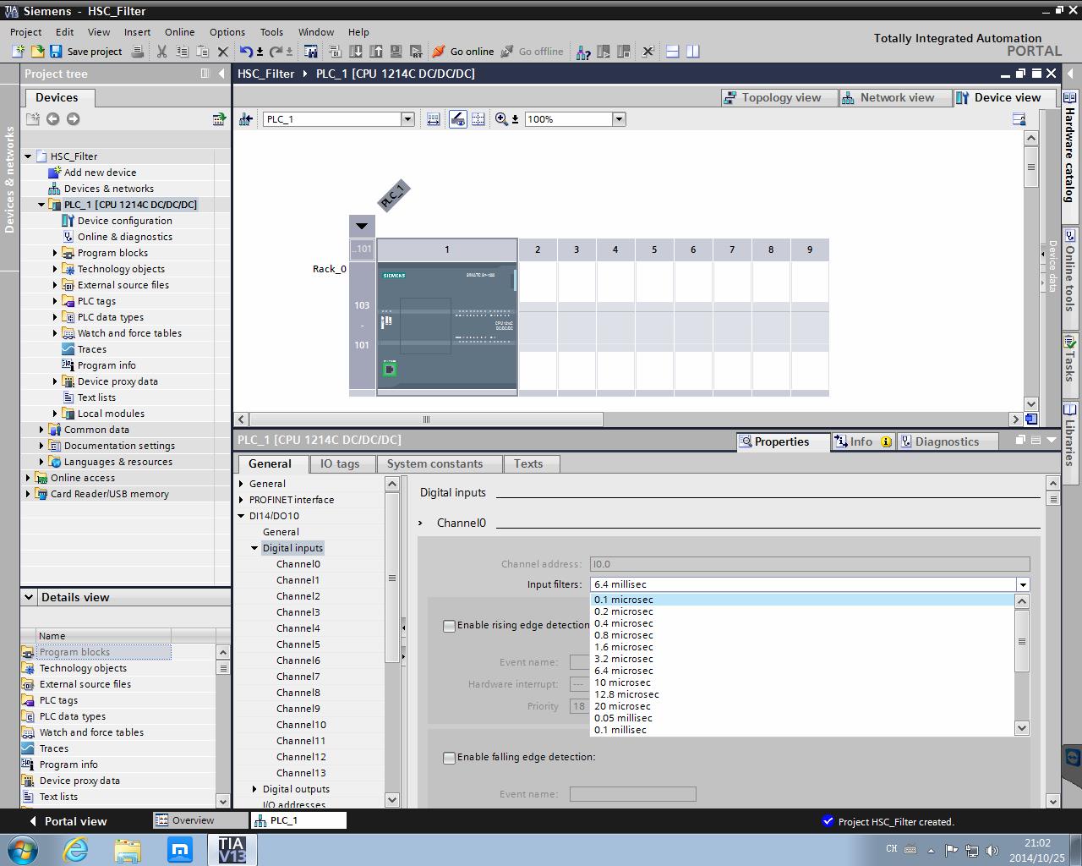Viewport: 1082px width, 866px height.
Task: Open the Siemens TIA V13 taskbar icon
Action: pyautogui.click(x=231, y=849)
